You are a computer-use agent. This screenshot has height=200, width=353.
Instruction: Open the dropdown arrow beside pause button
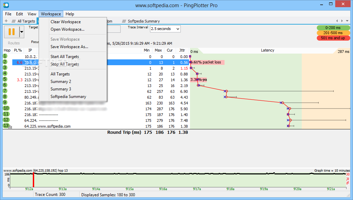point(22,32)
